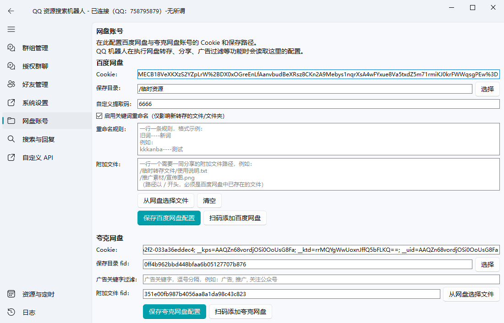
Task: Save Quark settings with 保存夸克网盘配置
Action: coord(174,312)
